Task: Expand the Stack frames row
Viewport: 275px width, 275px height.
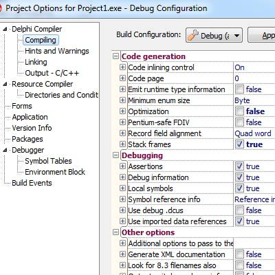Action: pyautogui.click(x=122, y=144)
